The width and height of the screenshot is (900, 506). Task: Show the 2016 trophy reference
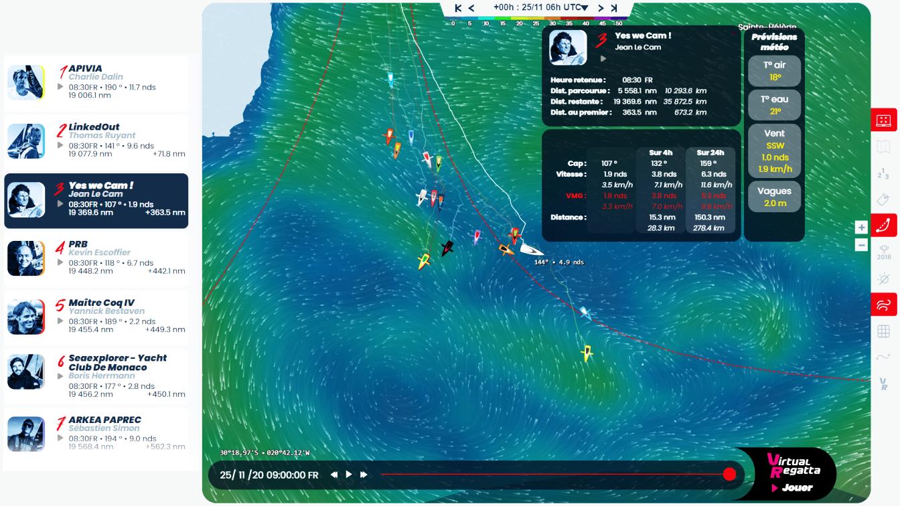[883, 252]
